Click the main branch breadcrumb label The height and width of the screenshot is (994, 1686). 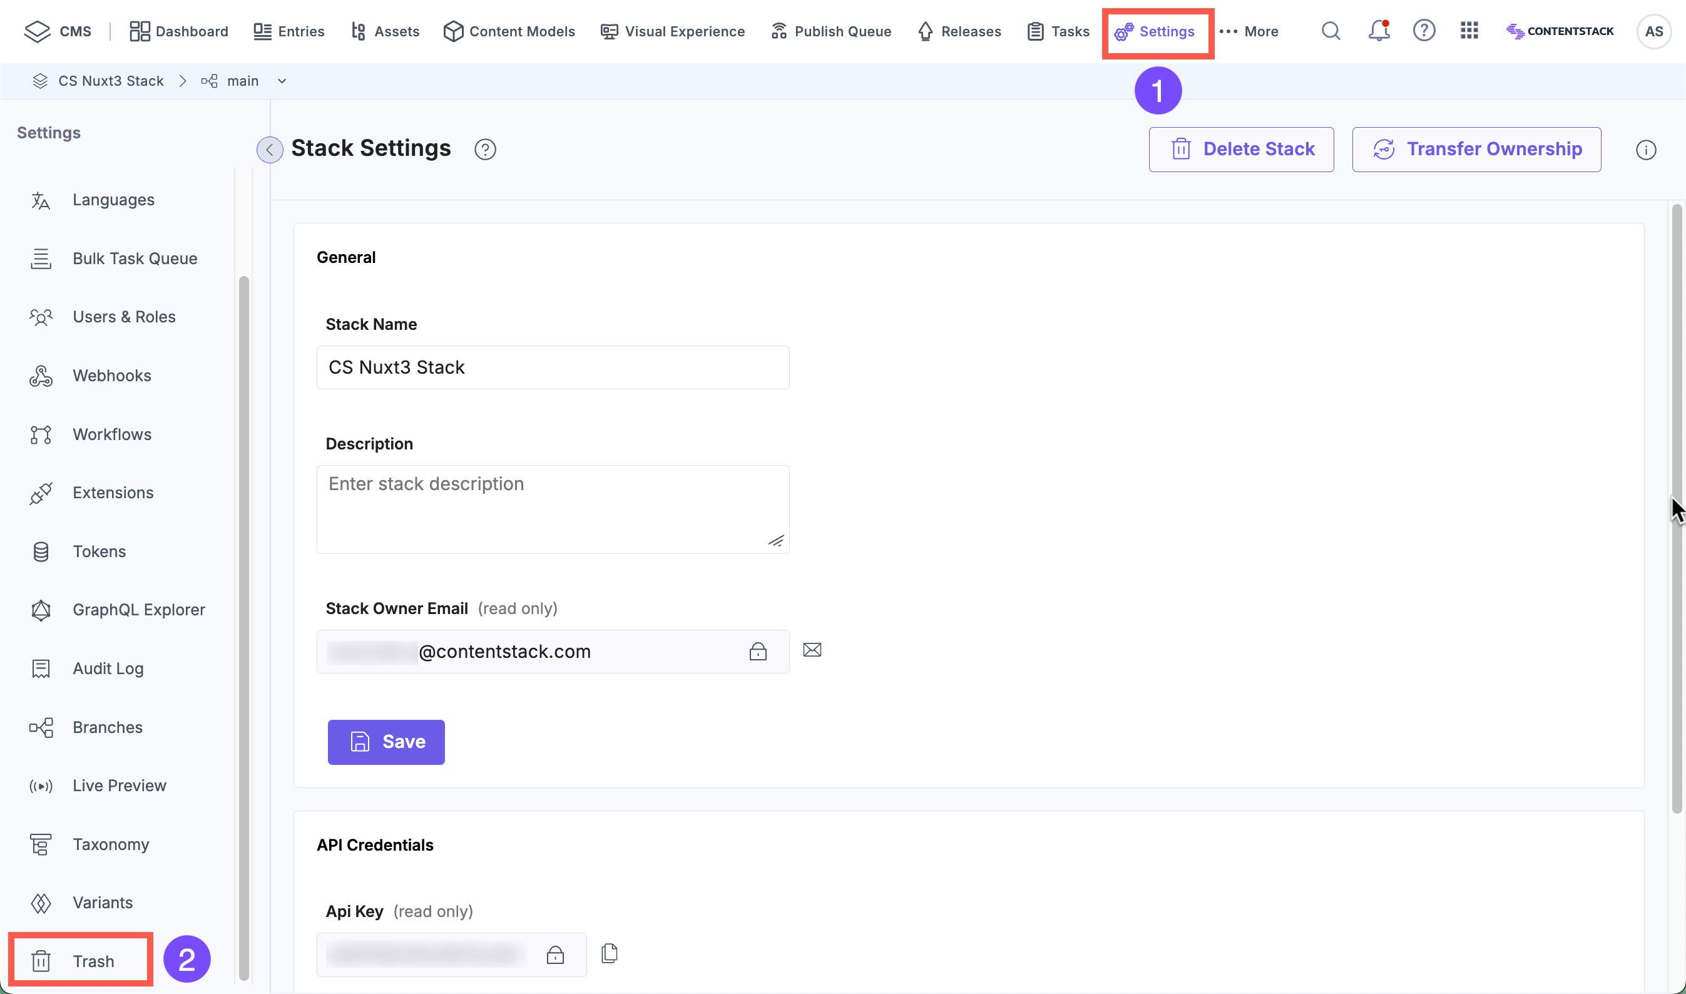(x=242, y=81)
